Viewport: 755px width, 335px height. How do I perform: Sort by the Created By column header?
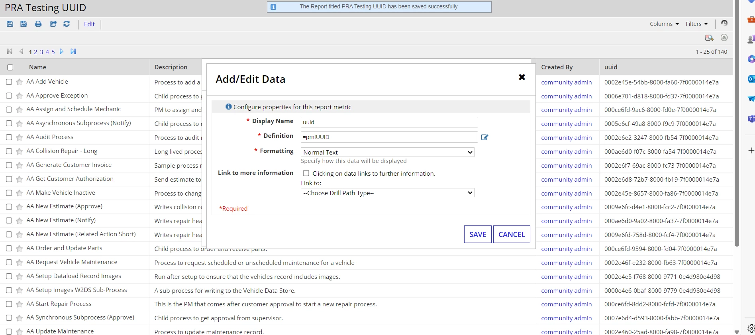(x=557, y=67)
